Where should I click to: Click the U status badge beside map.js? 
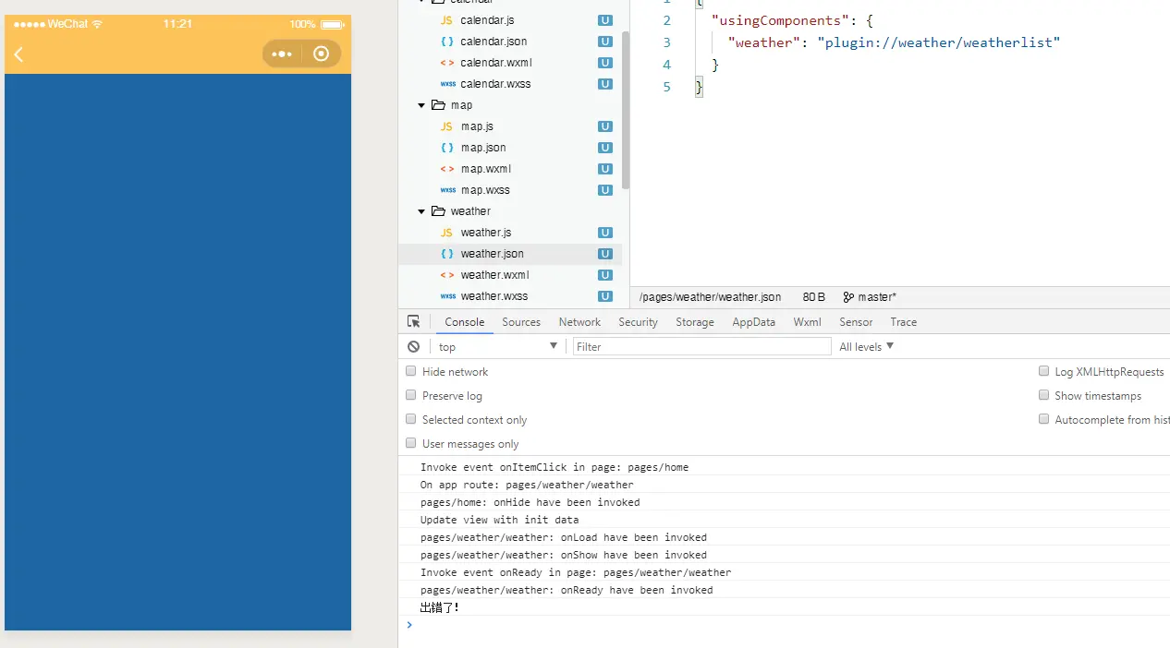(605, 126)
